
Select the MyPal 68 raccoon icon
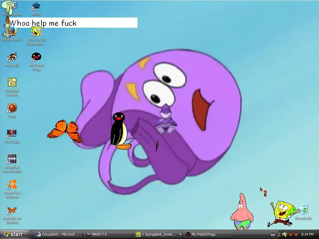coord(12,60)
